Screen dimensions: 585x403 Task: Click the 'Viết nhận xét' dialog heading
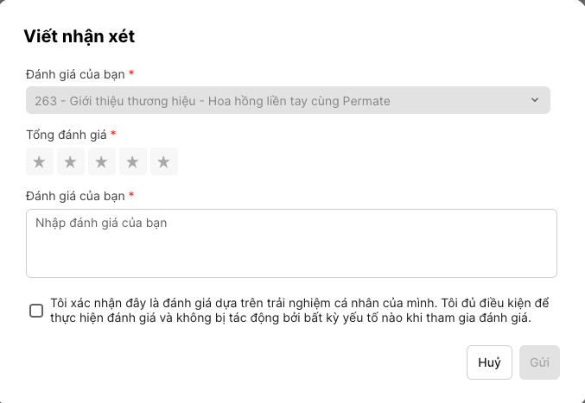[x=79, y=36]
